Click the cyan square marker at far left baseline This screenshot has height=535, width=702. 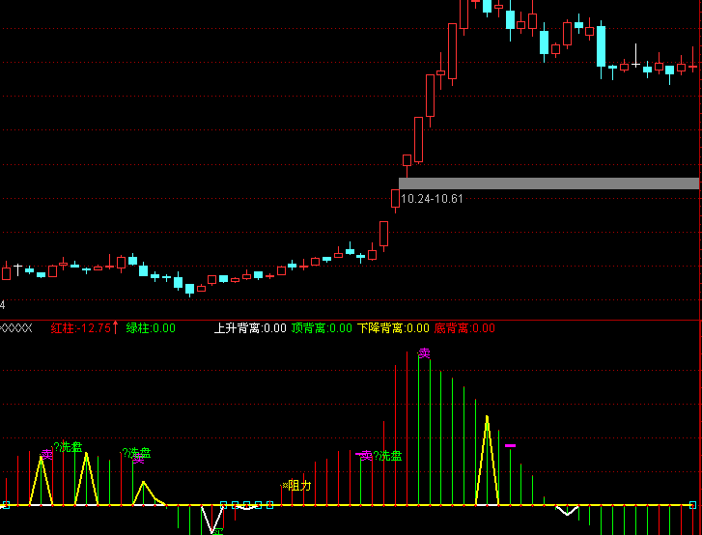[6, 505]
